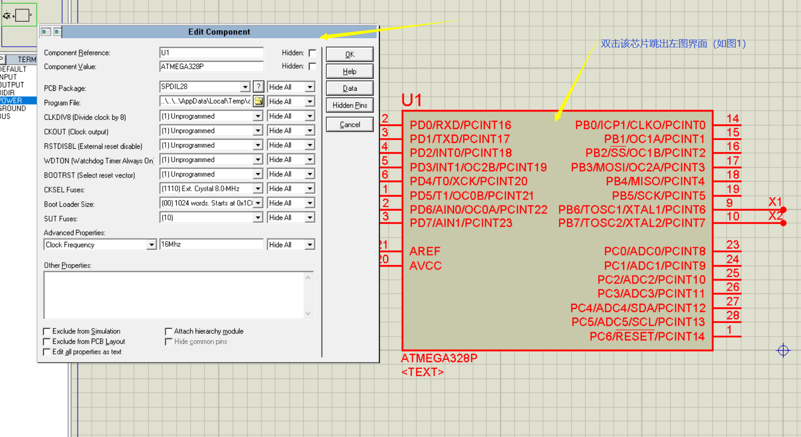Image resolution: width=801 pixels, height=437 pixels.
Task: Enable Edit all properties as text
Action: (46, 352)
